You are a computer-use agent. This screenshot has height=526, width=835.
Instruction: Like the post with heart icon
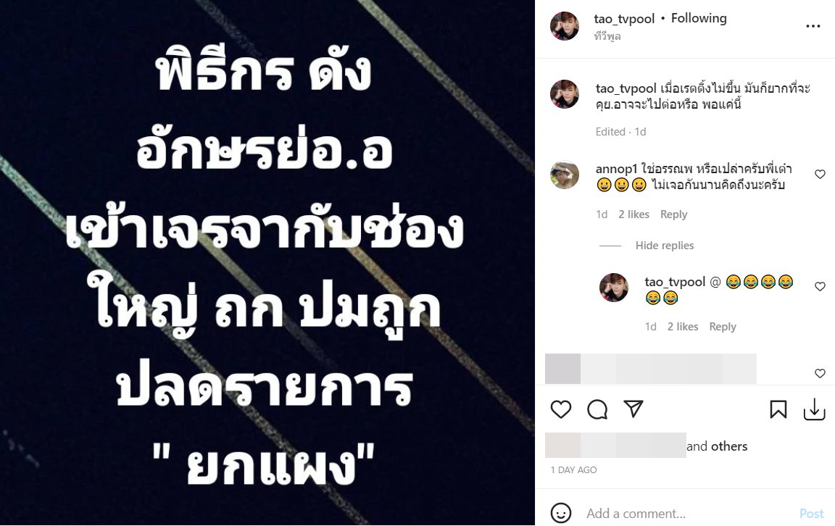tap(561, 409)
